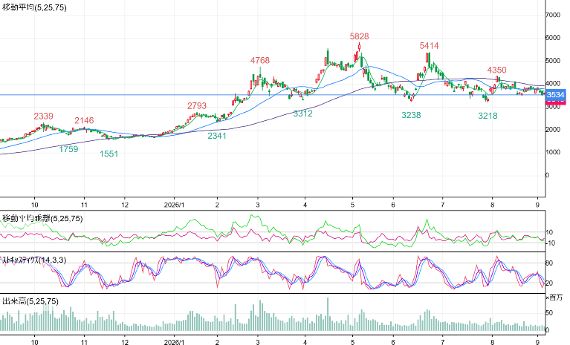Click the 2339 high price label
The image size is (570, 345).
44,116
